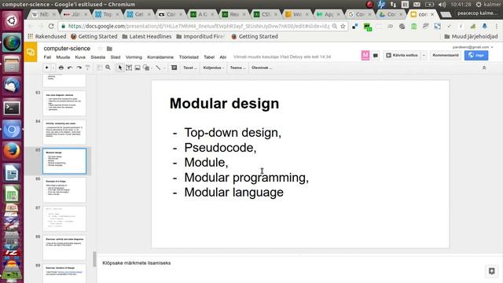Screen dimensions: 503x283
Task: Click the blue Jaga share button
Action: coord(476,55)
